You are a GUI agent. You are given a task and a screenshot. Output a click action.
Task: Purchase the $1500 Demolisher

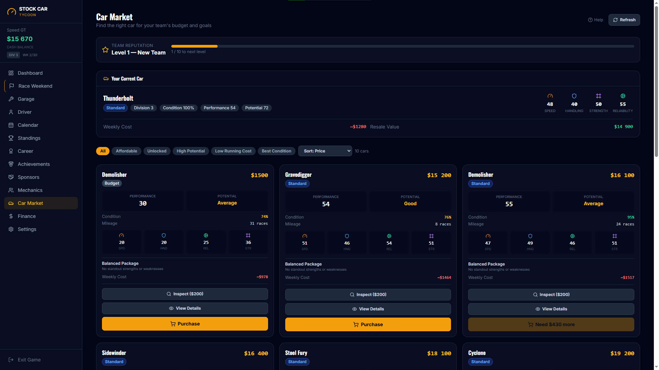(x=185, y=324)
